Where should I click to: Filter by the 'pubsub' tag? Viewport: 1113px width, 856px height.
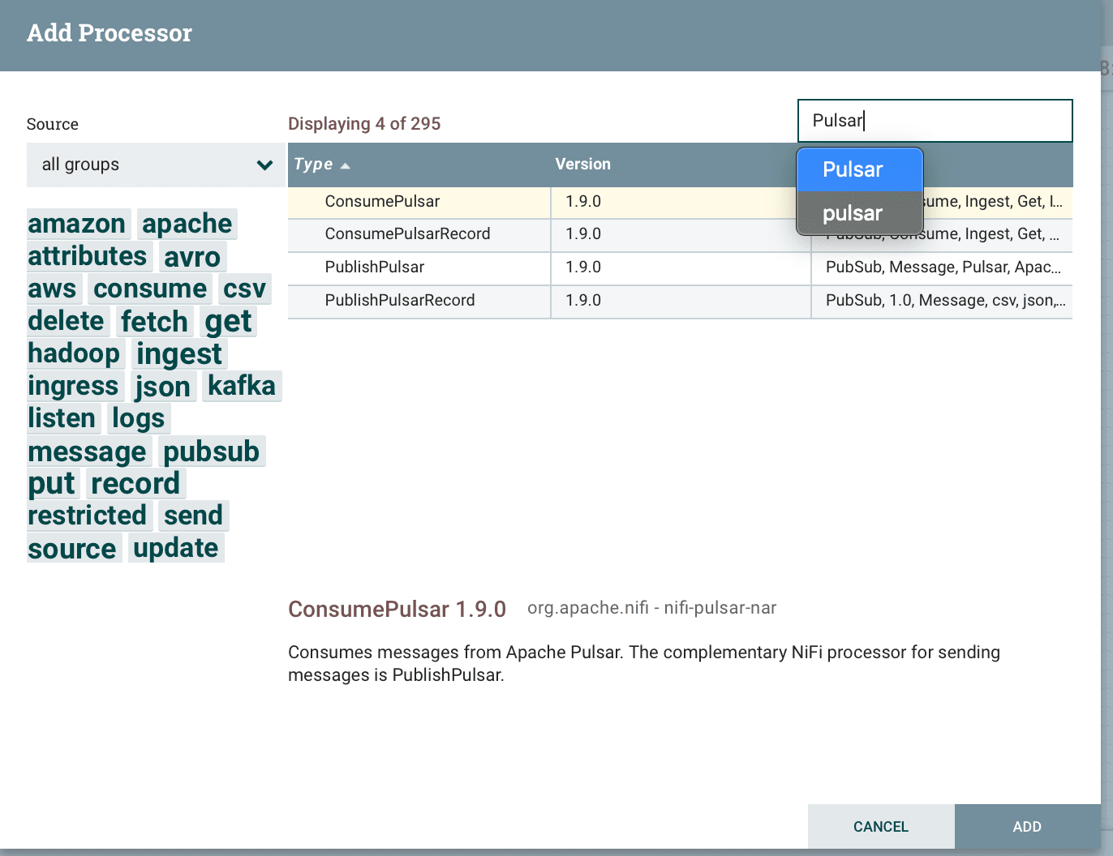tap(212, 451)
